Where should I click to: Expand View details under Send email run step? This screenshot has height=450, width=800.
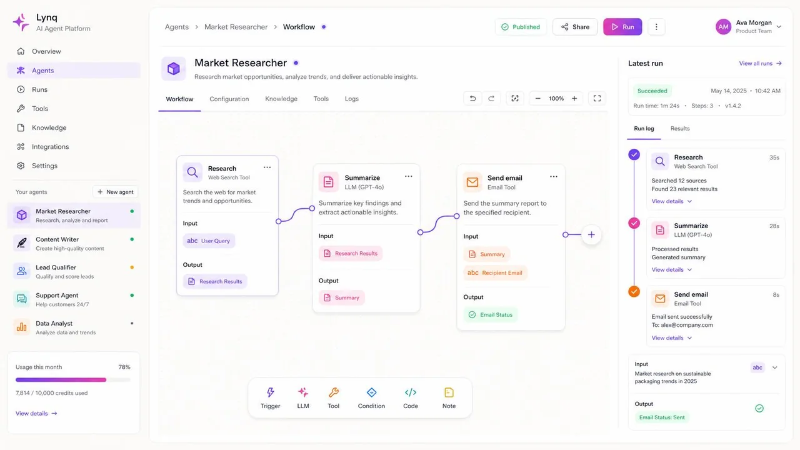pyautogui.click(x=672, y=338)
